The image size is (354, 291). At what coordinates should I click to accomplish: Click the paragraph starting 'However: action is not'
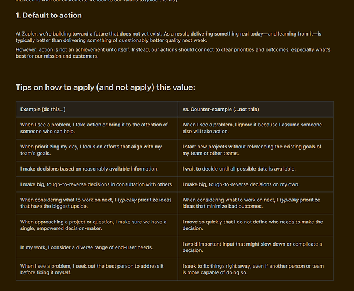pyautogui.click(x=173, y=53)
